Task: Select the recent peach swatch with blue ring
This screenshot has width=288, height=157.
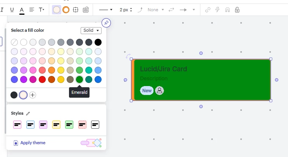Action: click(23, 95)
